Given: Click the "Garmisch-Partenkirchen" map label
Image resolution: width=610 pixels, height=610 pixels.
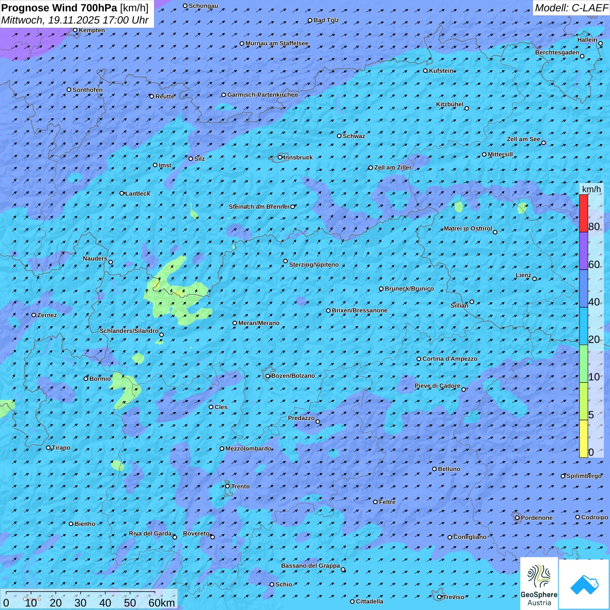Looking at the screenshot, I should pyautogui.click(x=263, y=95).
